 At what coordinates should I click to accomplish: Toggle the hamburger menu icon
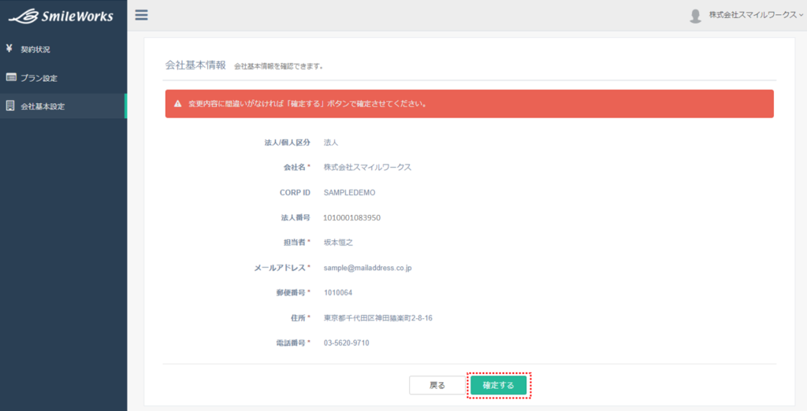[142, 15]
